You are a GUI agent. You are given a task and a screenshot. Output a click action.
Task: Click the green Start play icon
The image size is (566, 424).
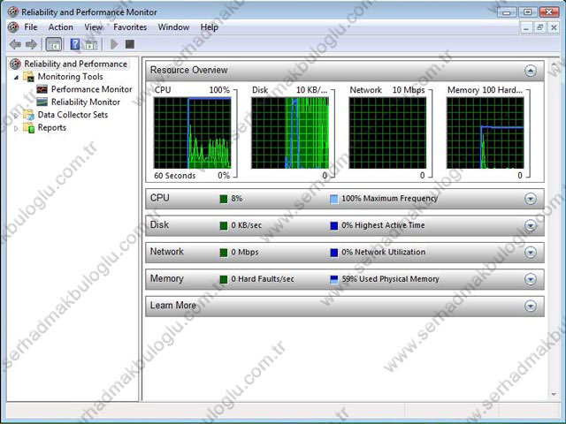click(114, 44)
